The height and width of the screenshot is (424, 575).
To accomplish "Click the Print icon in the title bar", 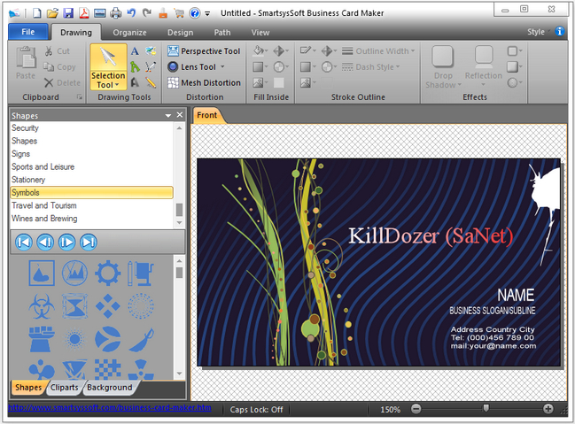I will 116,13.
